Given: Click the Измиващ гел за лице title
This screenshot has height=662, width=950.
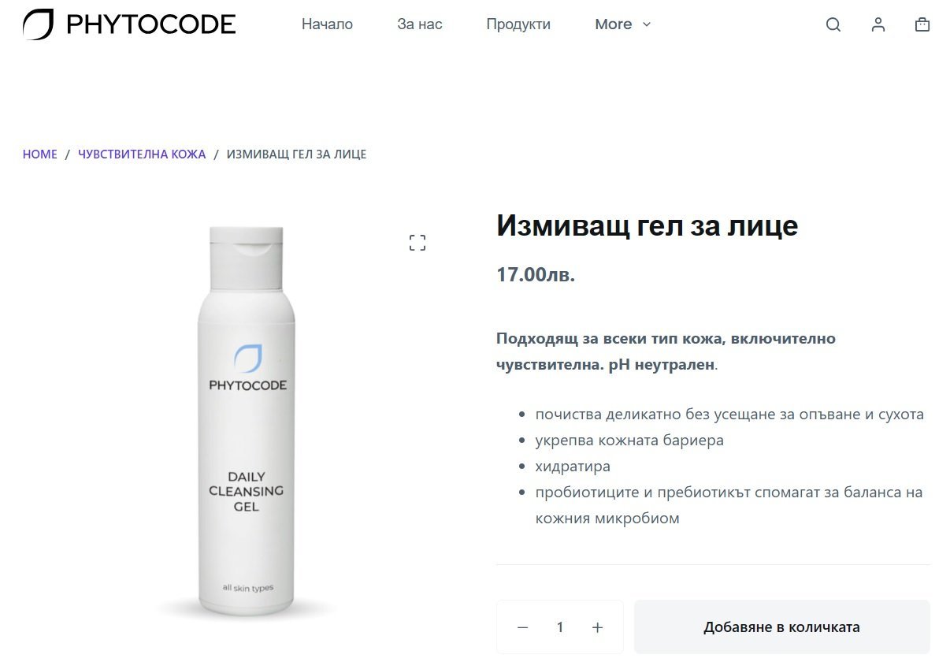Looking at the screenshot, I should click(x=648, y=226).
